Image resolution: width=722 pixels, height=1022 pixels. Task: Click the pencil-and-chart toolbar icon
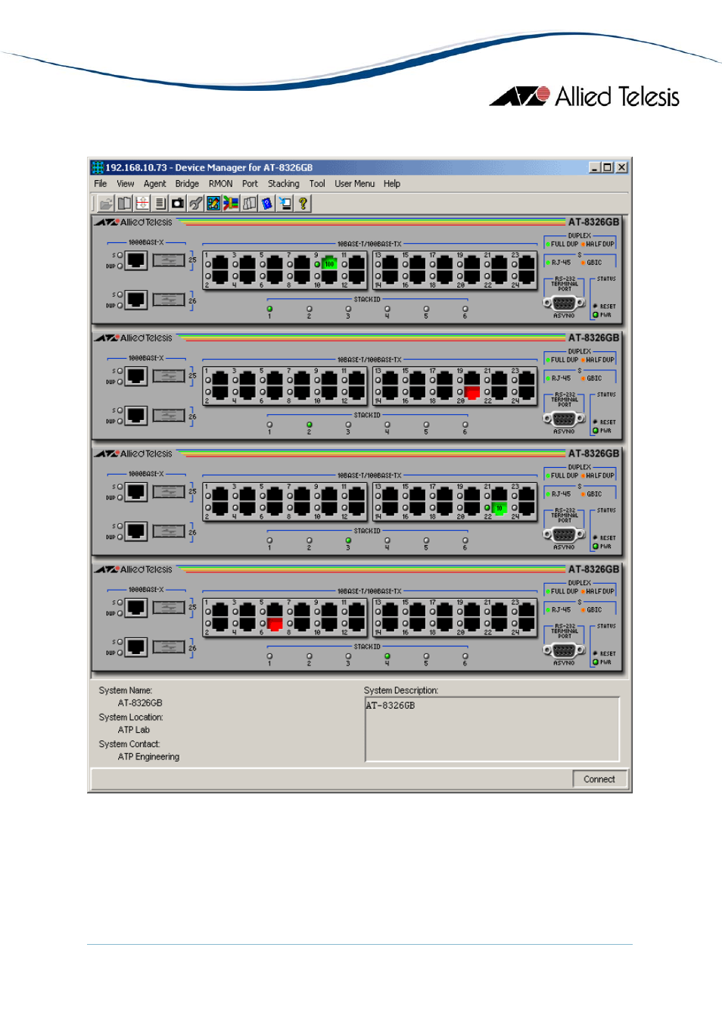coord(213,203)
